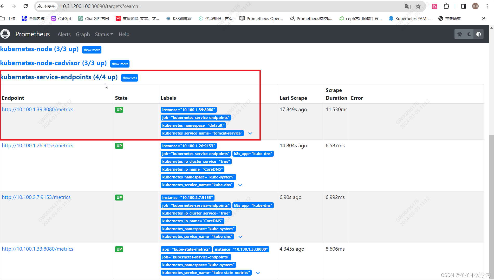The width and height of the screenshot is (494, 280).
Task: Open the user profile avatar
Action: coord(475,6)
